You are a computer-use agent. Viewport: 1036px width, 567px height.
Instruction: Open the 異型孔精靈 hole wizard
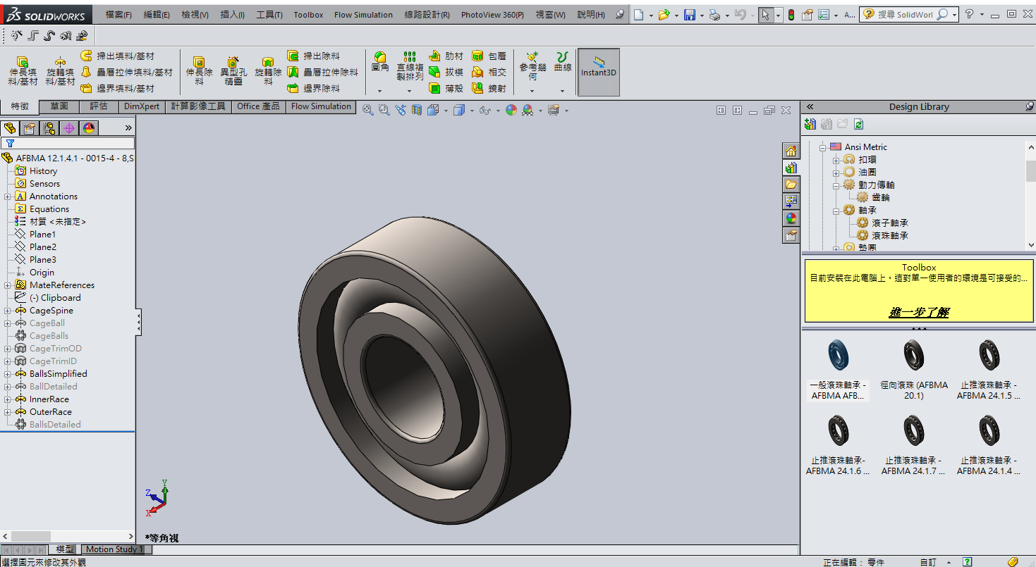click(233, 72)
